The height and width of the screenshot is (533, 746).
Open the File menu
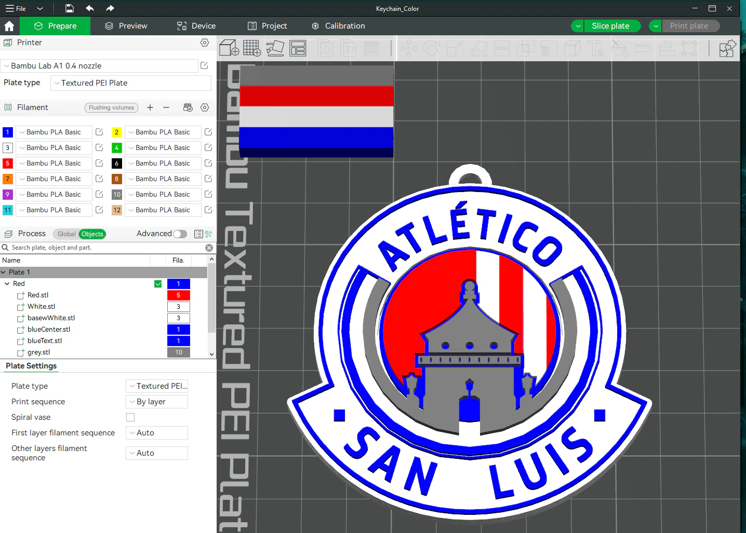[16, 8]
